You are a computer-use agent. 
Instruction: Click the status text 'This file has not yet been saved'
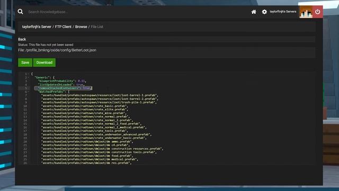coord(51,45)
